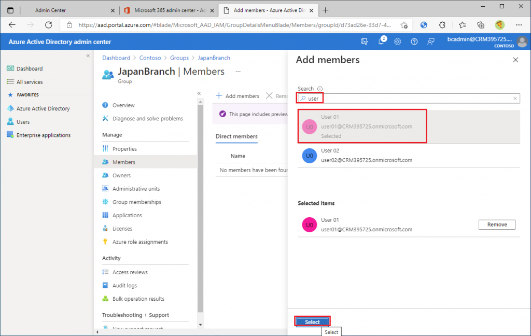This screenshot has height=336, width=531.
Task: Collapse the left portal sidebar
Action: 88,55
